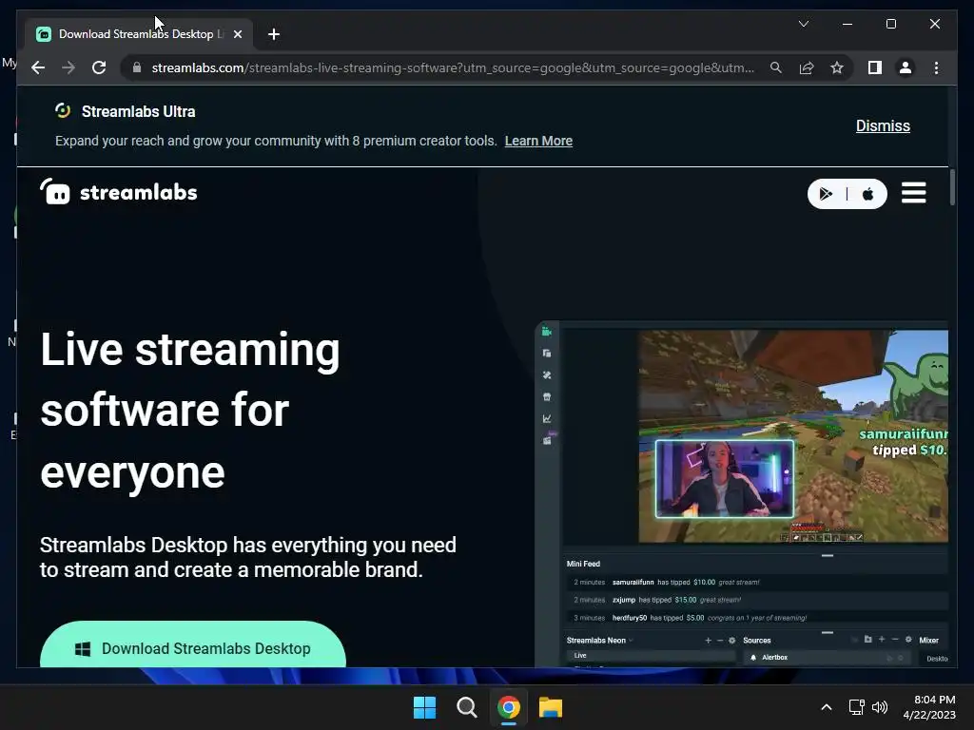
Task: Select the Download Streamlabs Desktop tab
Action: (139, 34)
